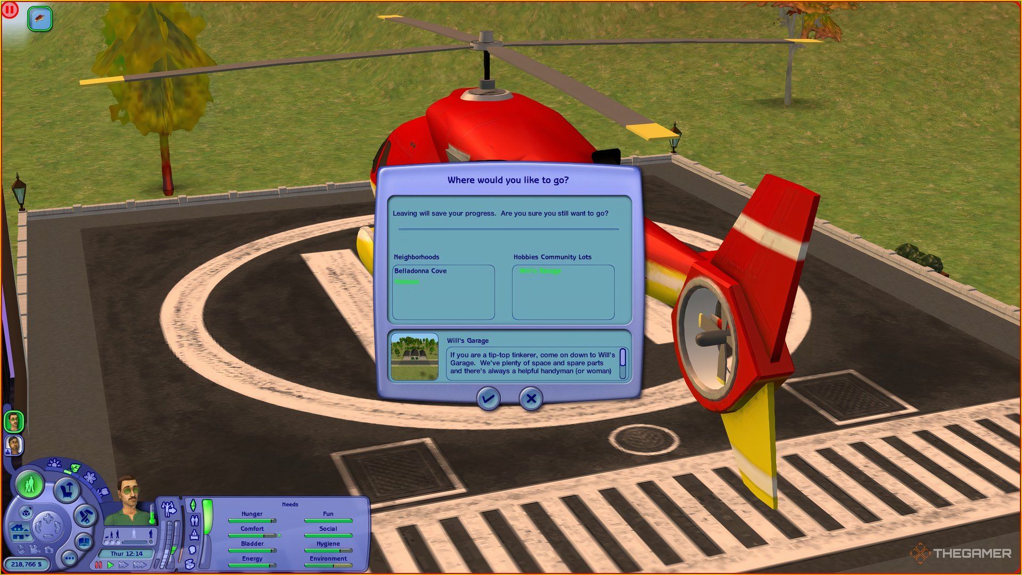The image size is (1022, 575).
Task: Open Build mode with saw and roller icon
Action: click(86, 515)
